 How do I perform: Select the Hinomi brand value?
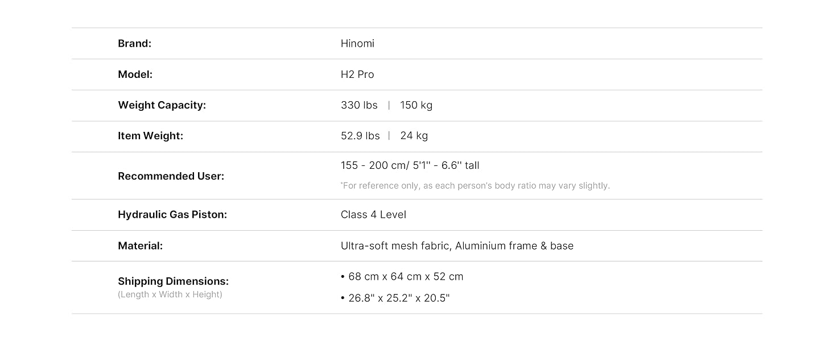(357, 44)
